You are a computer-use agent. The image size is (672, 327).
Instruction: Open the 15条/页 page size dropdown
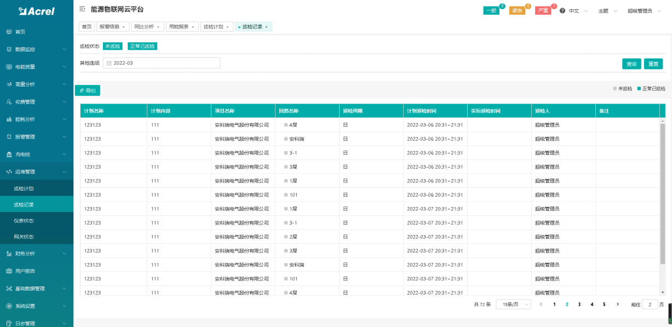513,304
